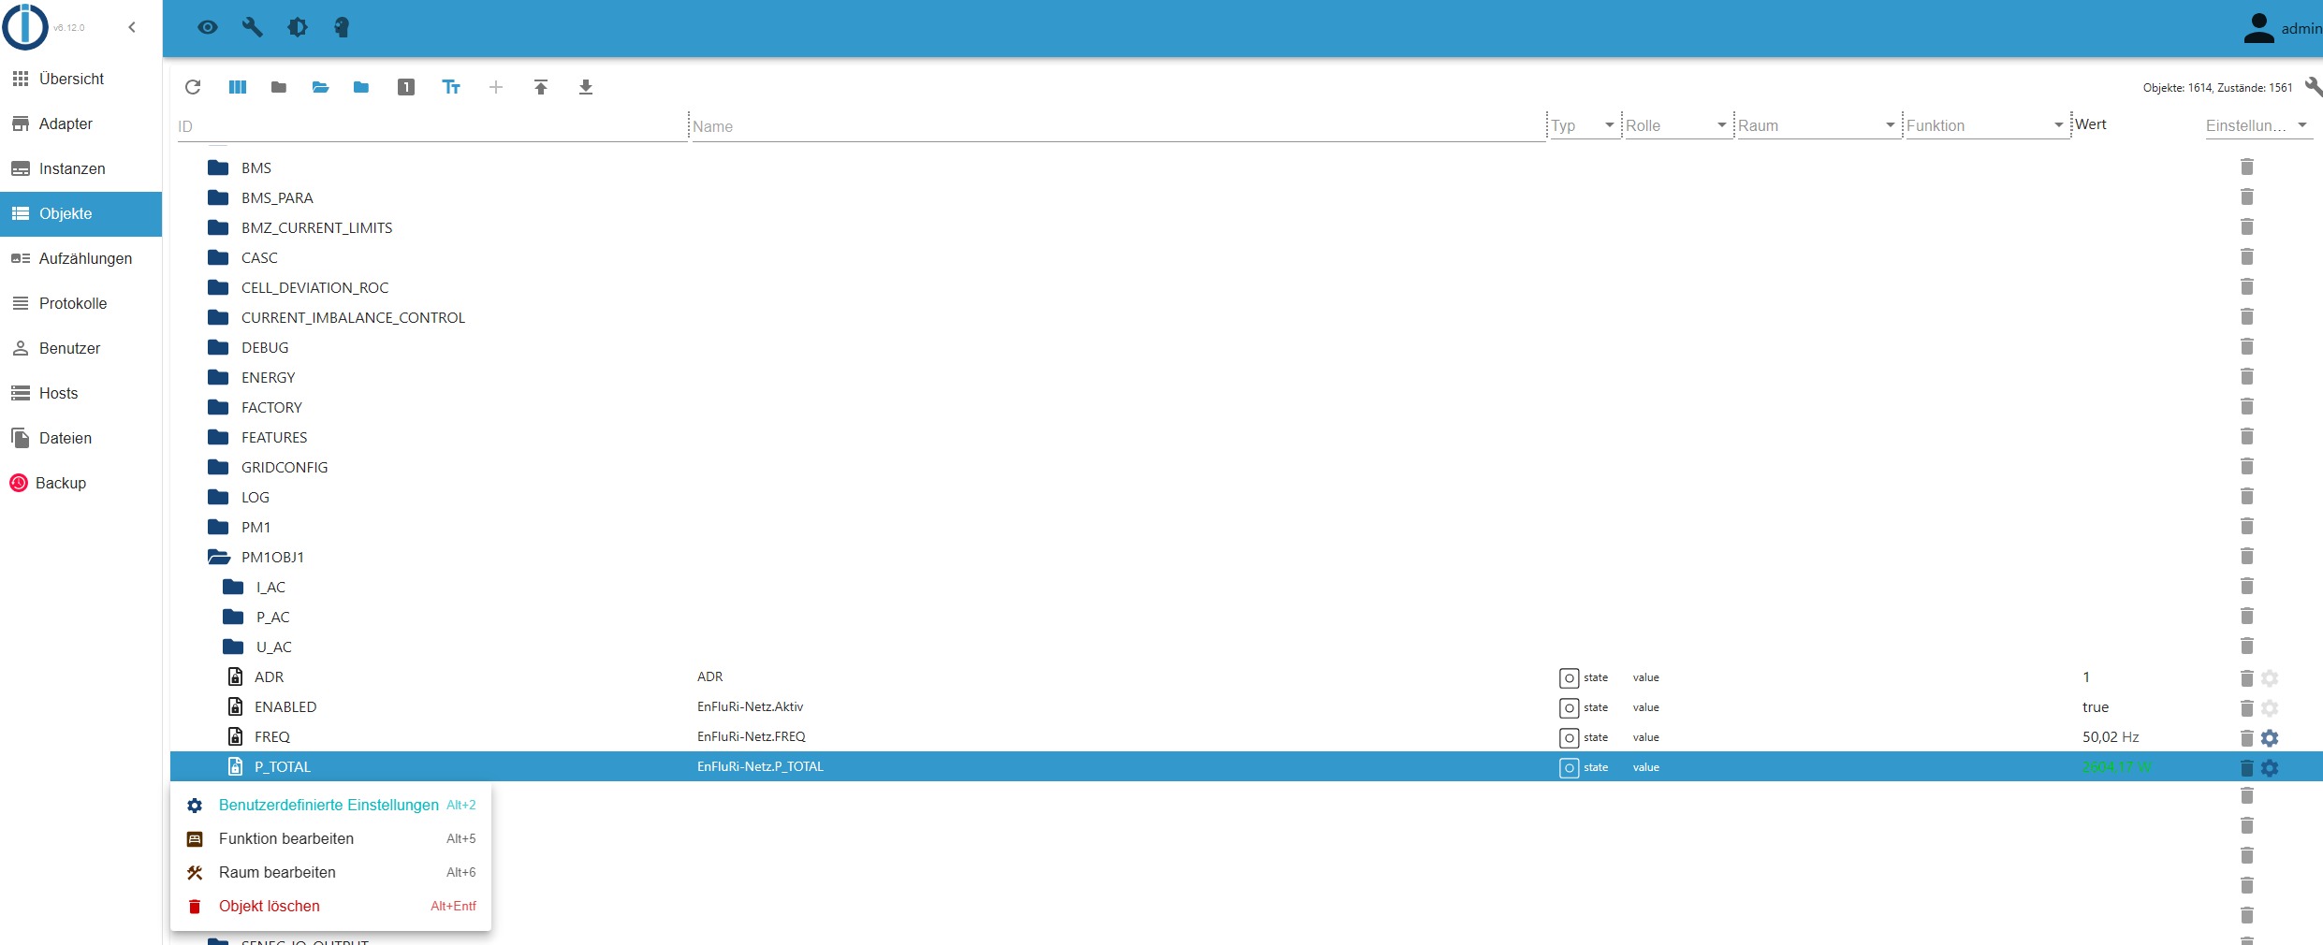Choose Objekt löschen in context menu
This screenshot has width=2323, height=945.
coord(270,906)
